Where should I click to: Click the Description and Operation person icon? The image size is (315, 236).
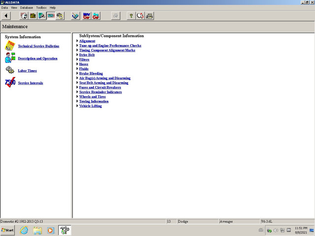[x=10, y=58]
